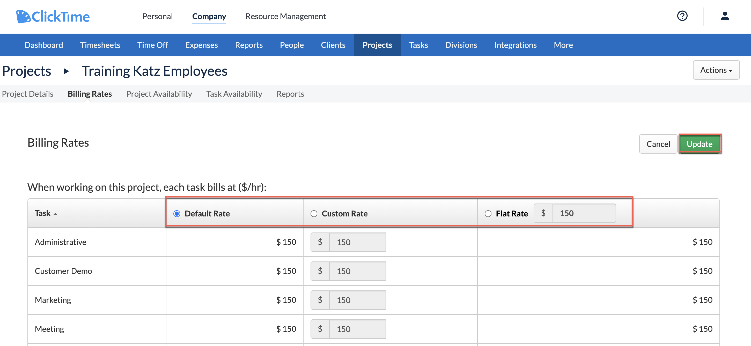Click the Administrative task name
Image resolution: width=751 pixels, height=346 pixels.
(61, 242)
